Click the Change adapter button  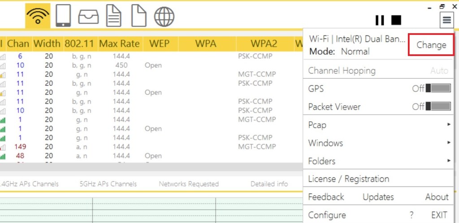pos(431,45)
